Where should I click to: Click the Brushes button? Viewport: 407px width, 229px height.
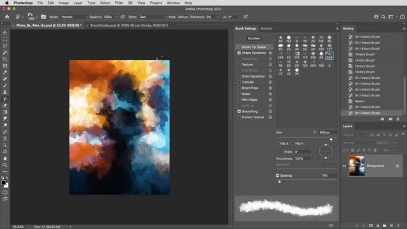coord(254,38)
